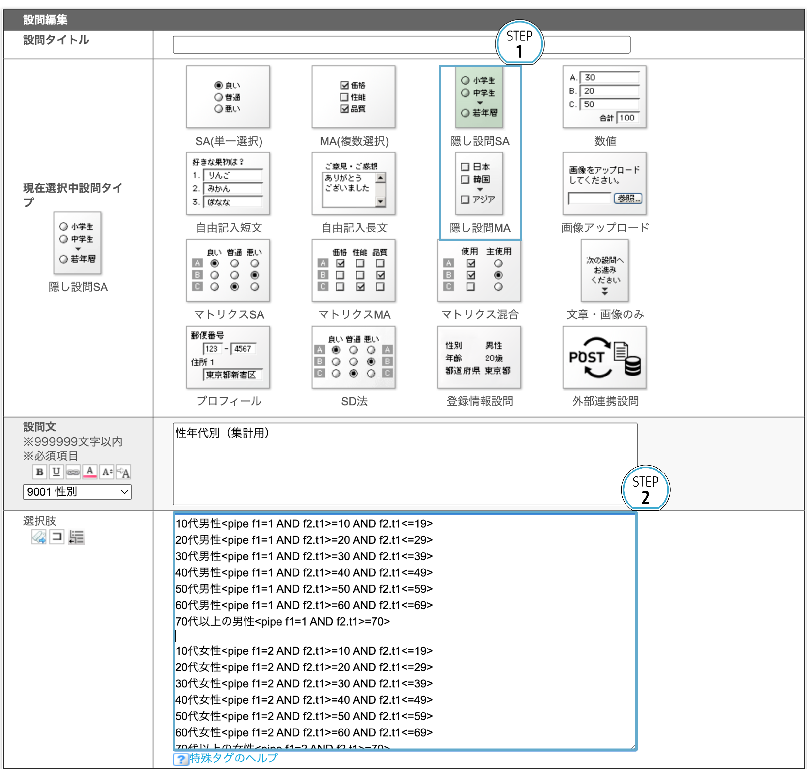Insert a hyperlink using the chain-link icon
The image size is (808, 769).
tap(73, 472)
